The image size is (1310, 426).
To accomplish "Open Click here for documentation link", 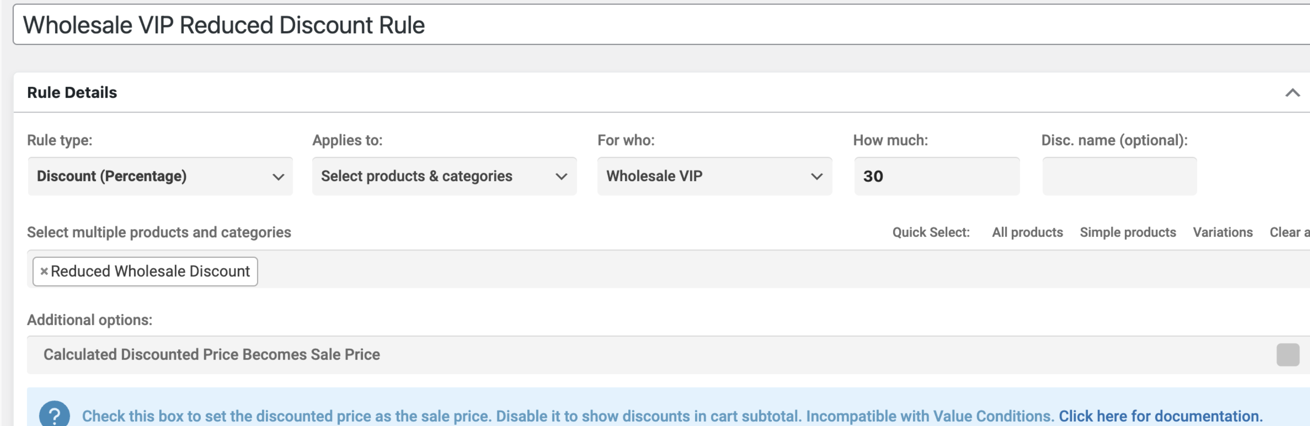I will [x=1161, y=416].
